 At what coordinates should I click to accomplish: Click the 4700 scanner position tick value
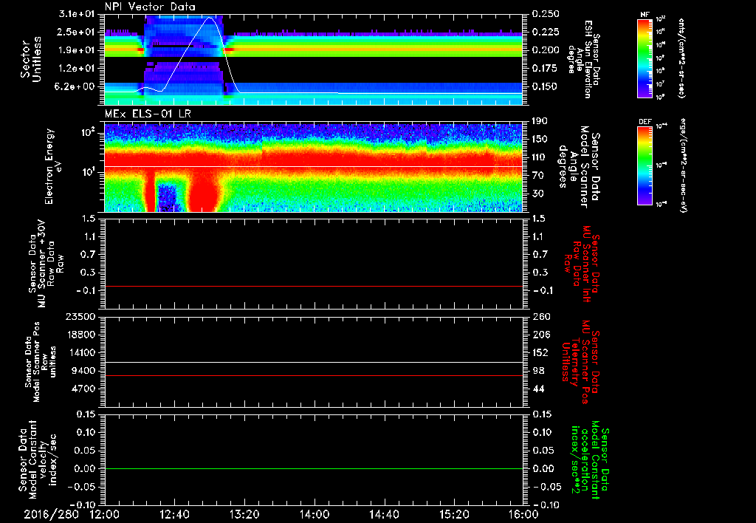85,389
